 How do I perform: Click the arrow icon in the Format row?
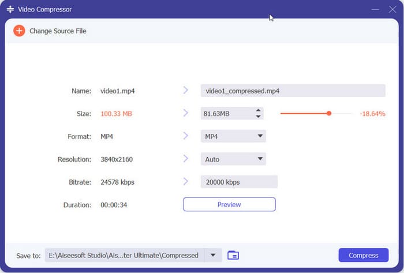(185, 136)
